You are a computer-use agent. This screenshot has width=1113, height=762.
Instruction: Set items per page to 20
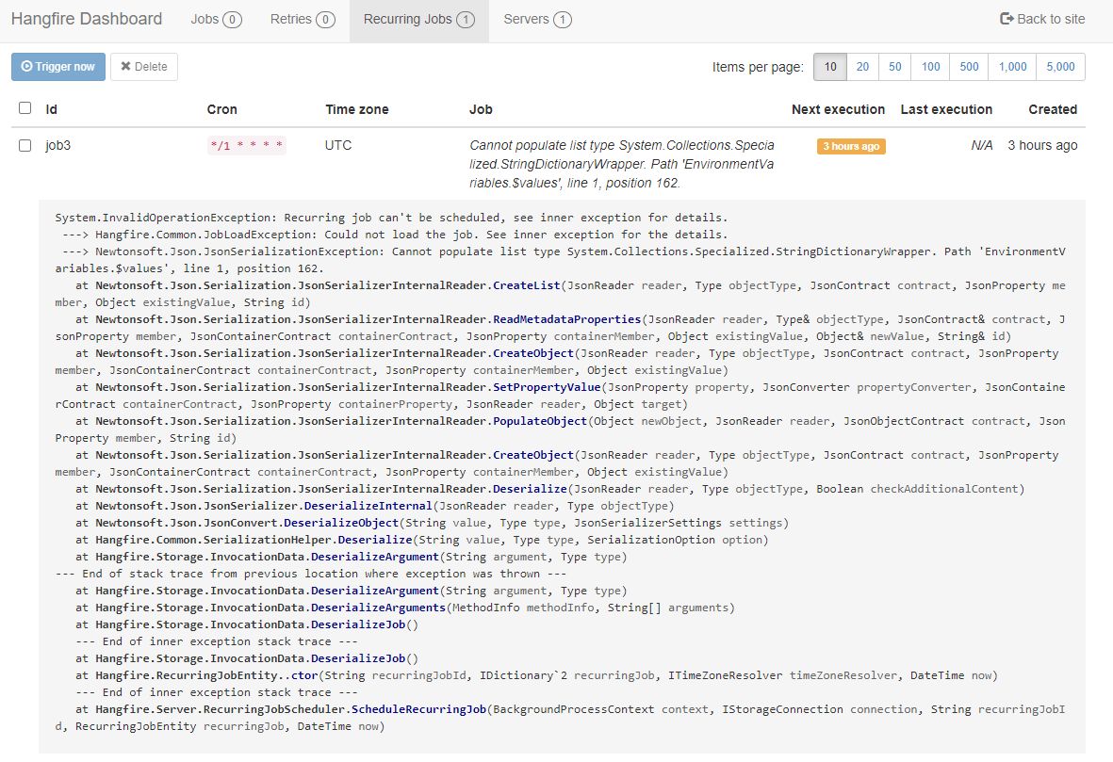[862, 67]
